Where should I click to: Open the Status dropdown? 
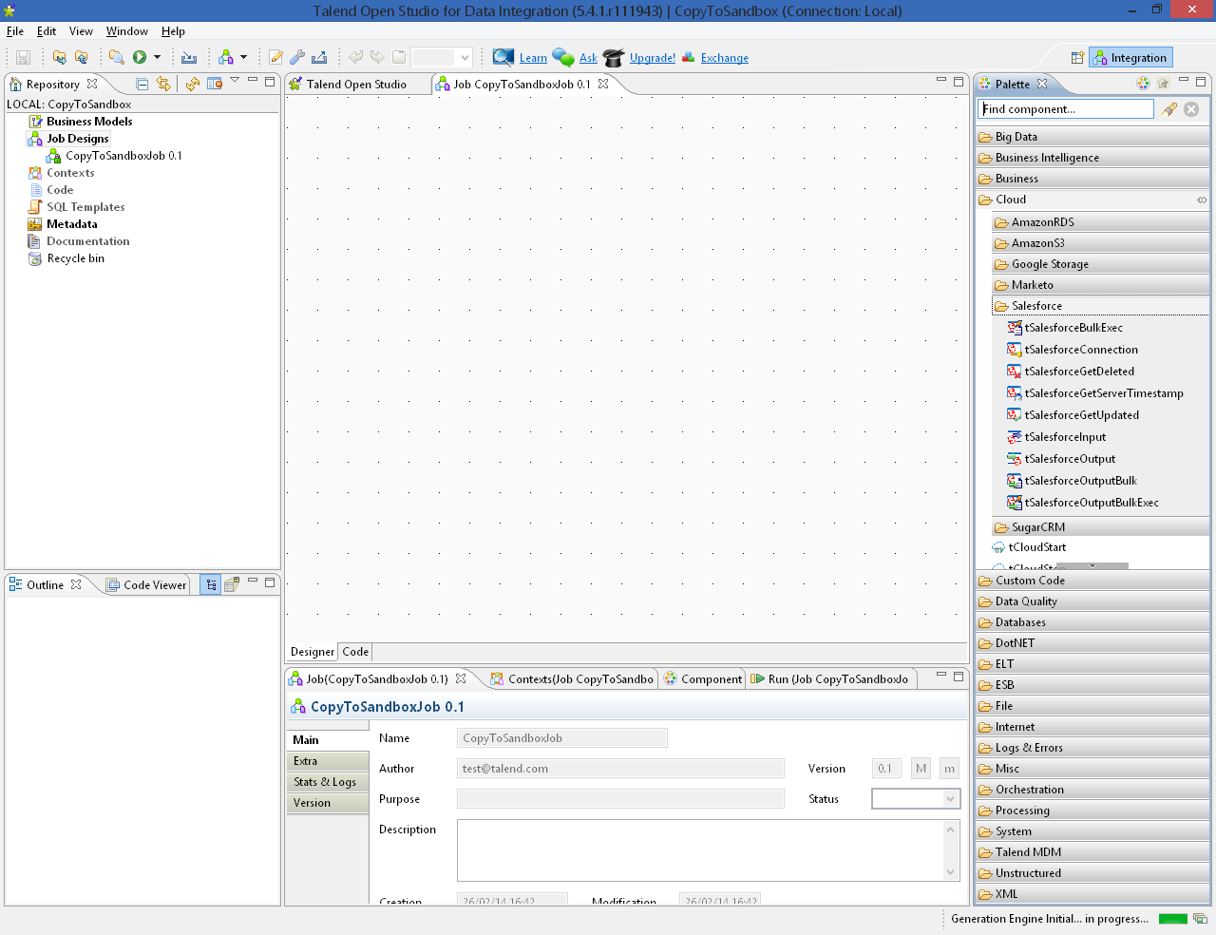coord(916,799)
